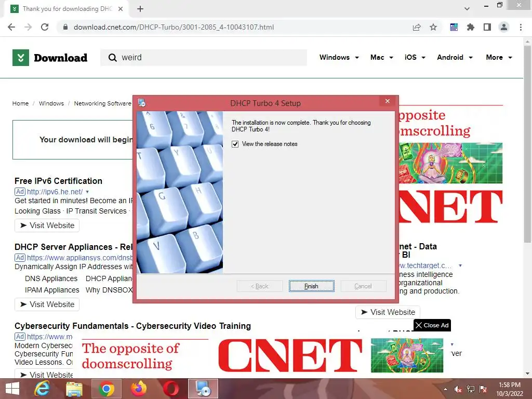The image size is (532, 399).
Task: Open Cybersecurity Fundamentals ad title
Action: click(x=132, y=326)
